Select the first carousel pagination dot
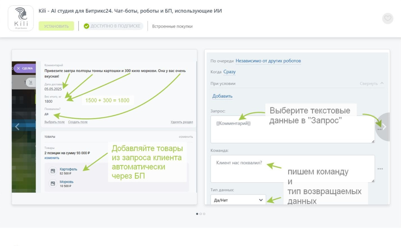This screenshot has width=401, height=246. pos(197,214)
